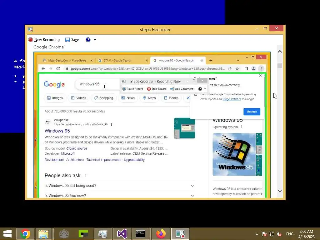The width and height of the screenshot is (320, 240).
Task: Open Chrome's three-dot menu
Action: click(x=261, y=68)
